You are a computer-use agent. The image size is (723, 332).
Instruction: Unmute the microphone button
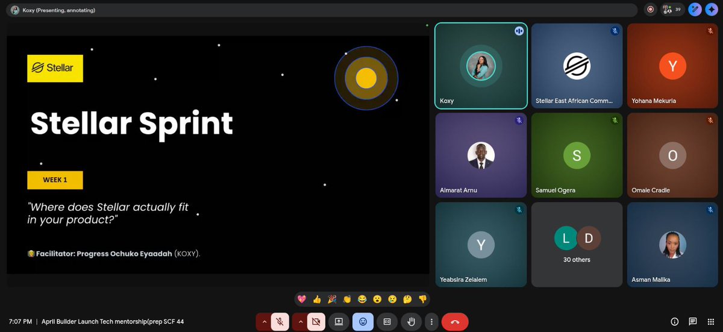pyautogui.click(x=280, y=322)
